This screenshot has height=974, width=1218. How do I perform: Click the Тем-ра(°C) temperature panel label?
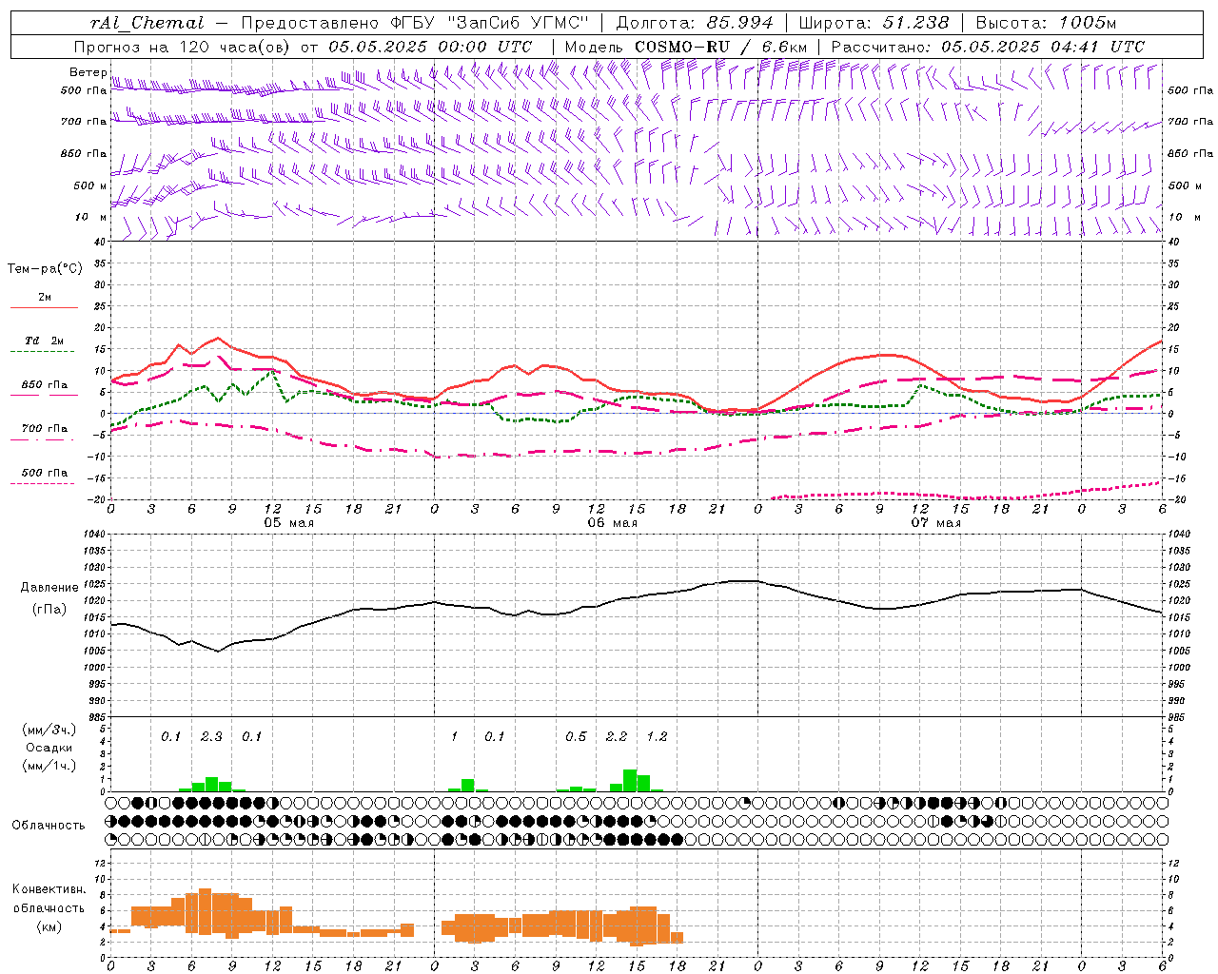(45, 269)
